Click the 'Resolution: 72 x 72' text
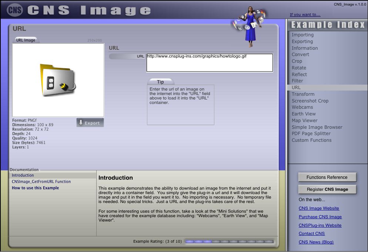 click(x=30, y=129)
